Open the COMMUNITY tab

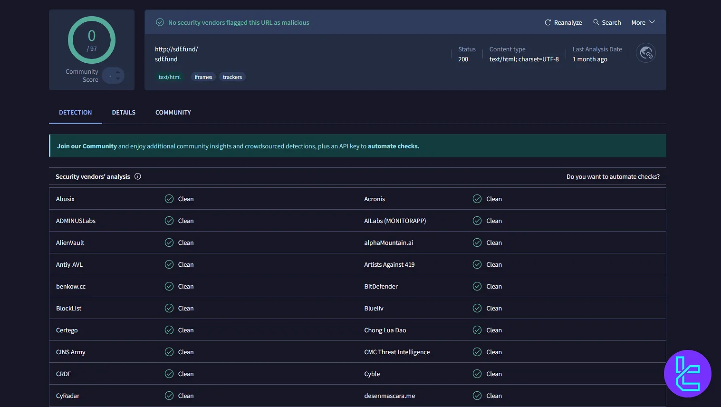[x=173, y=112]
